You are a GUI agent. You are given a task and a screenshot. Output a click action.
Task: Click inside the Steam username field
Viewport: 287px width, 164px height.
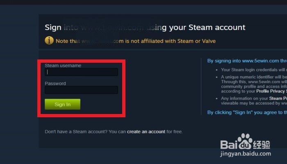(81, 72)
